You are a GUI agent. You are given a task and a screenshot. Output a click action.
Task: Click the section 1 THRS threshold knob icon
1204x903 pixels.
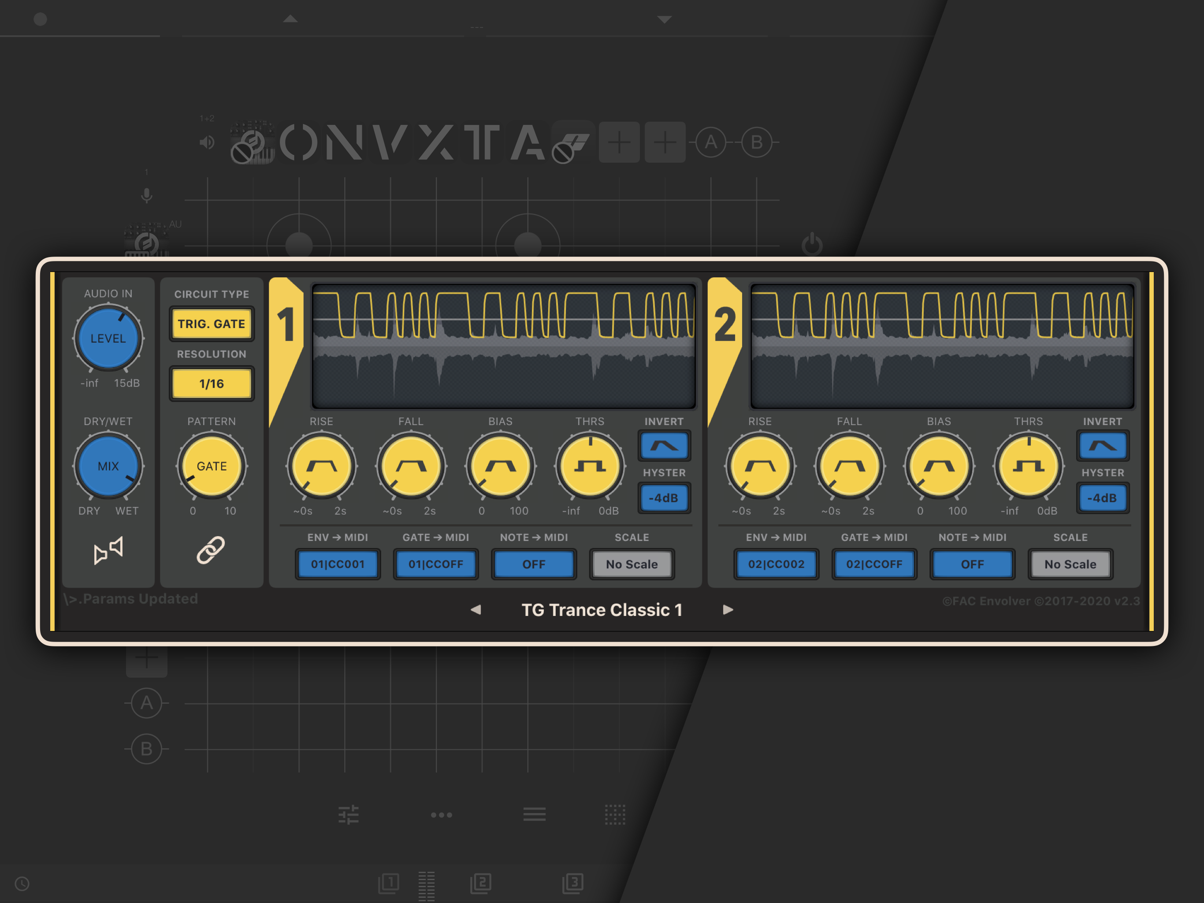point(590,466)
